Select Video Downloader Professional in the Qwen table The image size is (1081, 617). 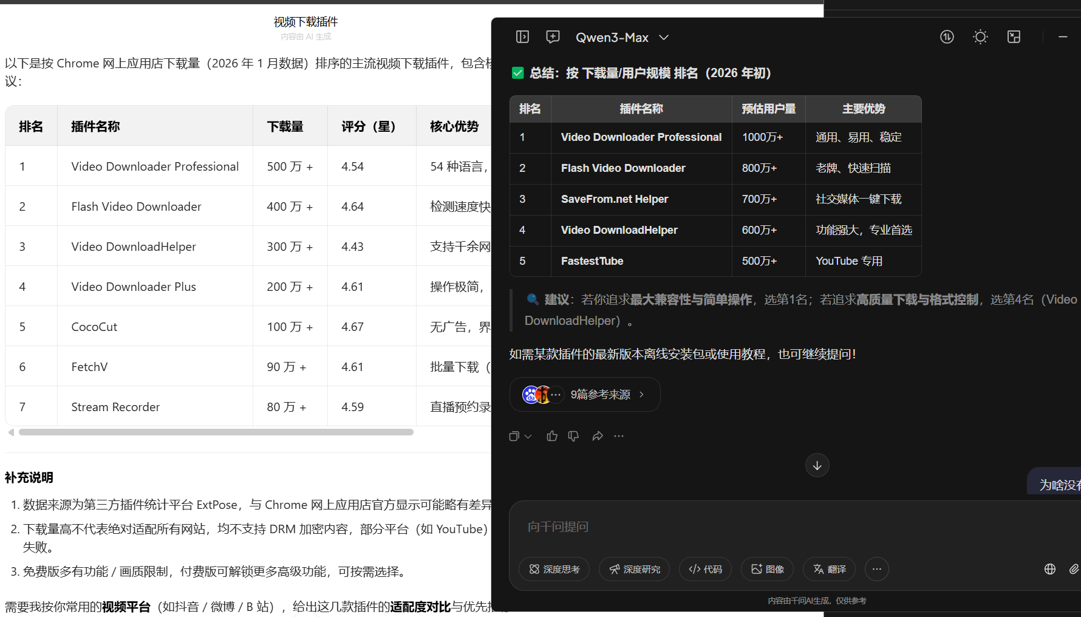(641, 137)
